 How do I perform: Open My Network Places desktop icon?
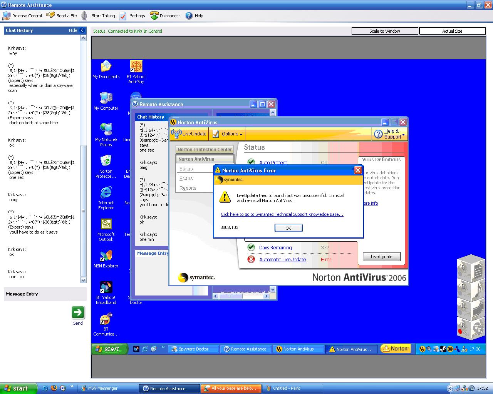tap(106, 135)
